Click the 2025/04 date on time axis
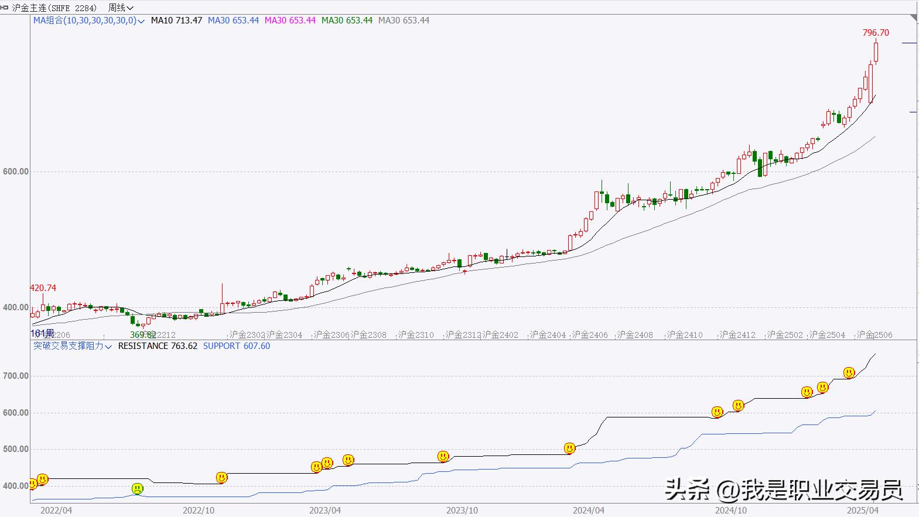This screenshot has width=919, height=517. click(x=863, y=510)
